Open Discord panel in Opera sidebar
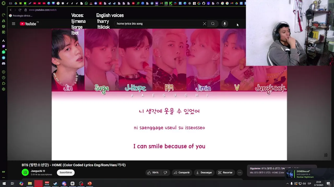Screen dimensions: 334x187 tap(4, 63)
